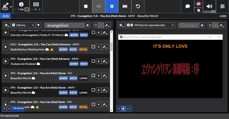Seek in the song progress bar
This screenshot has height=119, width=229.
tap(114, 16)
